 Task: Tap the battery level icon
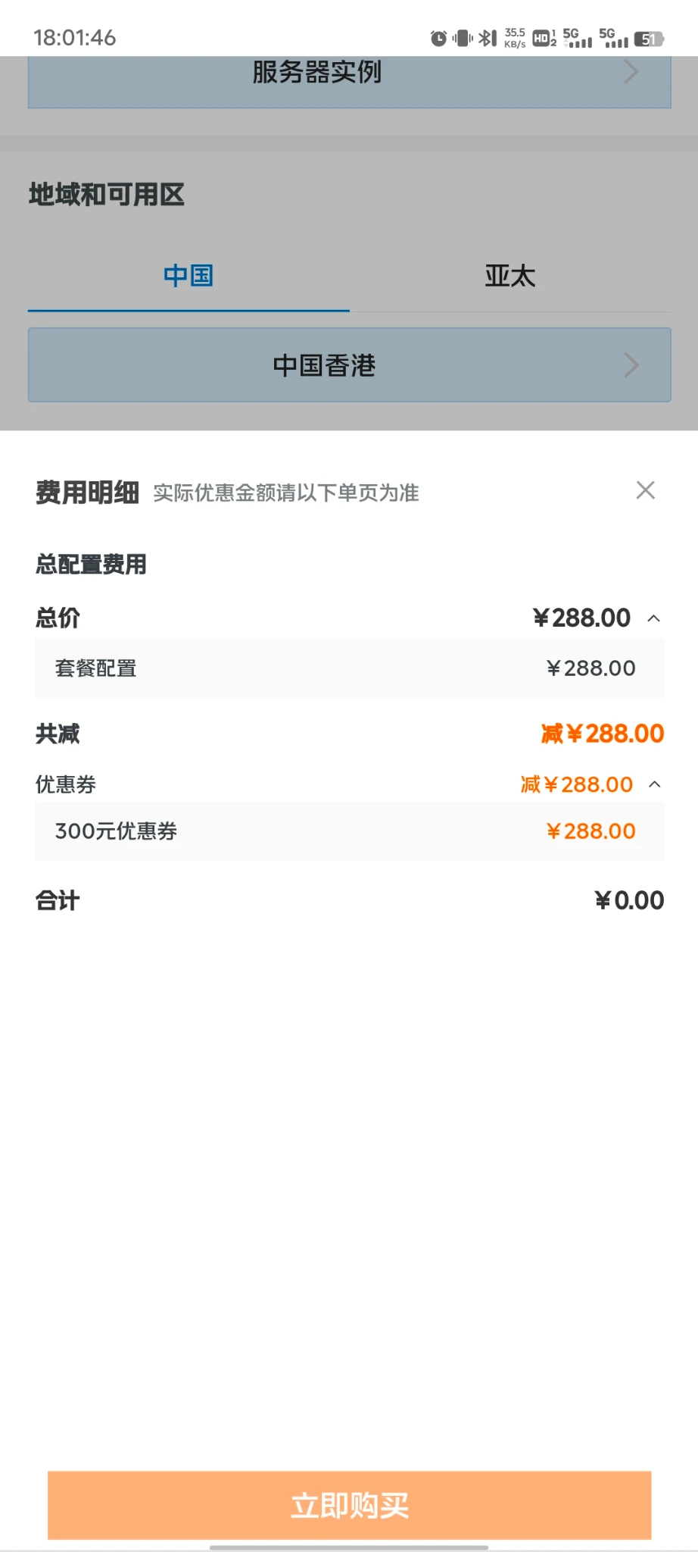649,39
